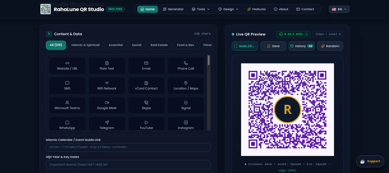Select the Food & Bev category tab

pos(186,45)
